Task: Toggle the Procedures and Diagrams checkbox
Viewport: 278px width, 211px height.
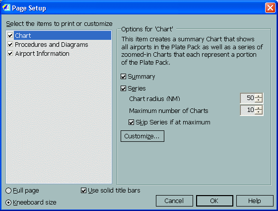Action: point(10,44)
